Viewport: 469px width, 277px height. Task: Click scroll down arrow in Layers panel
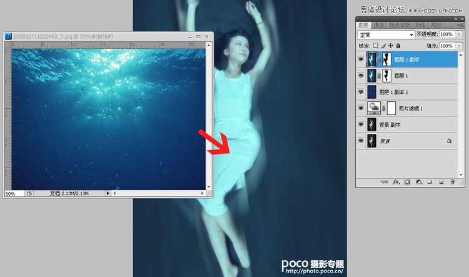pyautogui.click(x=461, y=175)
